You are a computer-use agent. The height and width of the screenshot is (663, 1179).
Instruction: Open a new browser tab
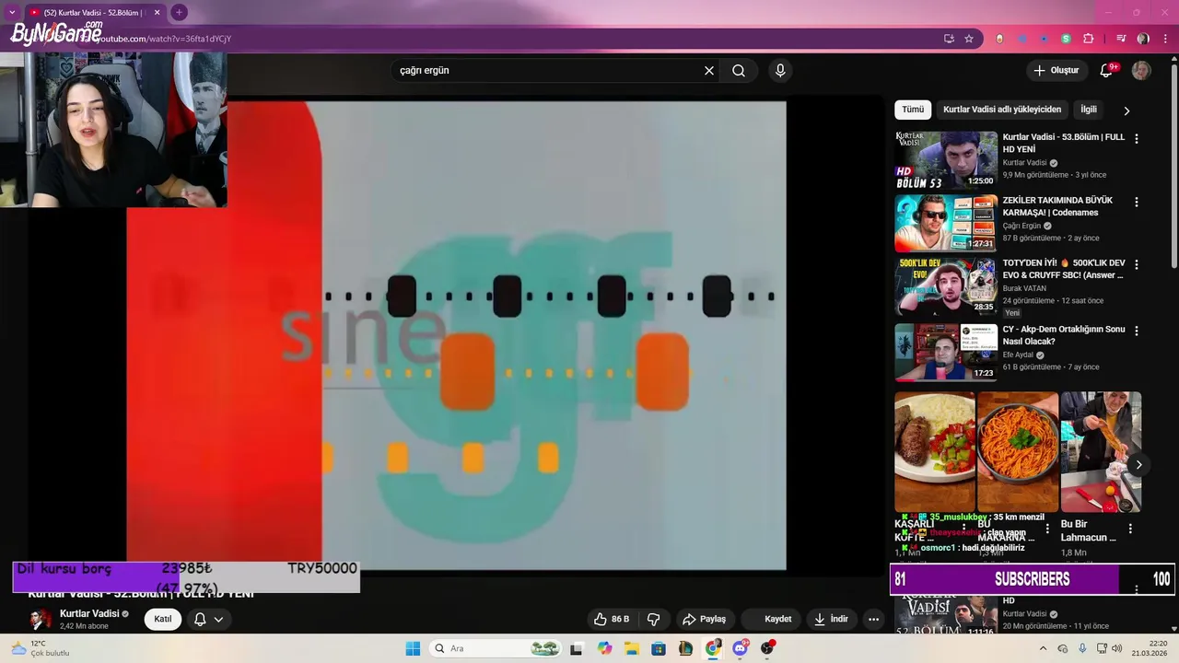179,12
